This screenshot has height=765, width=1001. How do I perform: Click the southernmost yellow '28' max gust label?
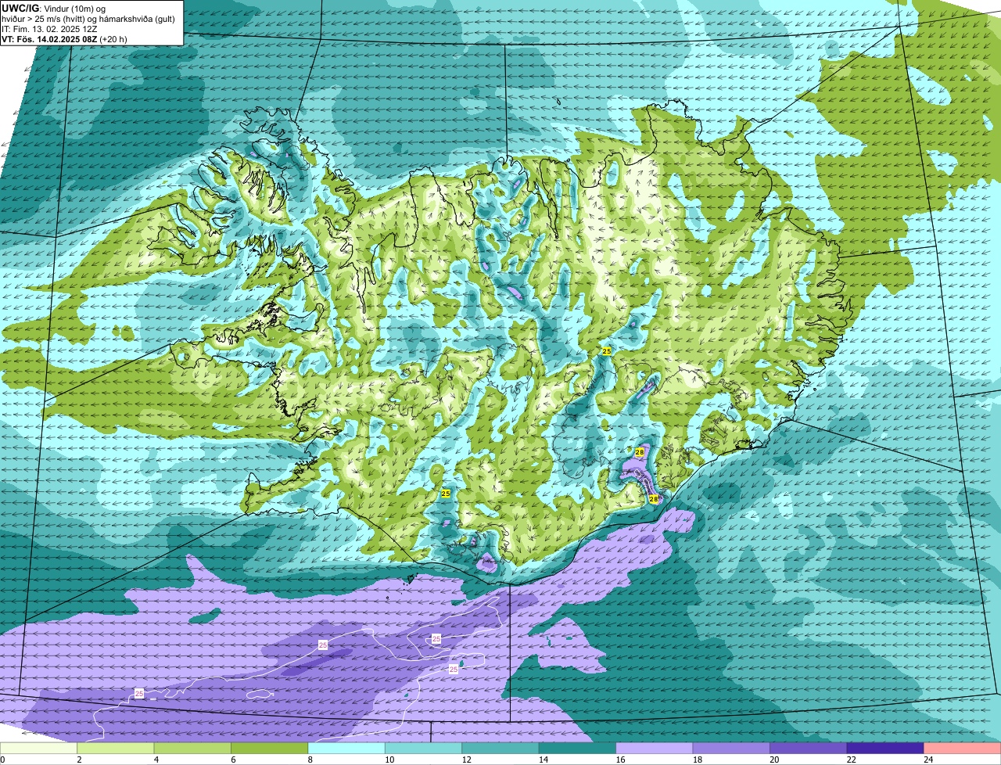click(654, 498)
